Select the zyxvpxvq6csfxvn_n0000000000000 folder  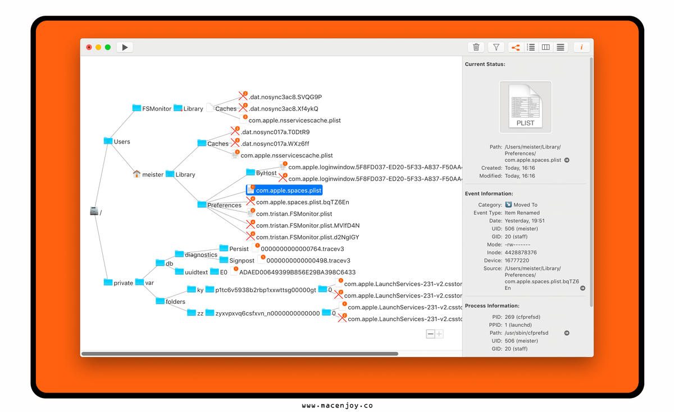pyautogui.click(x=263, y=313)
